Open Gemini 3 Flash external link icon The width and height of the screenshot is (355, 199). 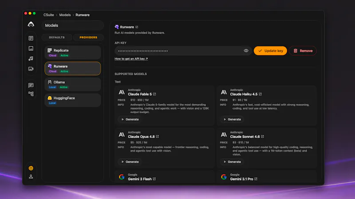pos(154,179)
